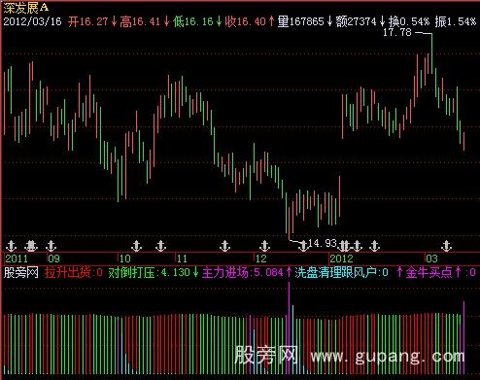Click the 14.93 lowest price label
The height and width of the screenshot is (380, 480).
[x=323, y=243]
